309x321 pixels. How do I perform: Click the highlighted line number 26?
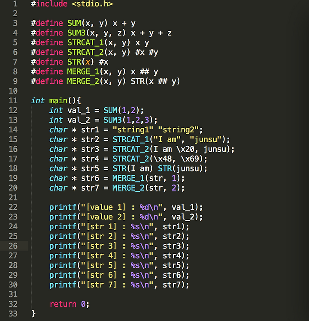point(13,246)
